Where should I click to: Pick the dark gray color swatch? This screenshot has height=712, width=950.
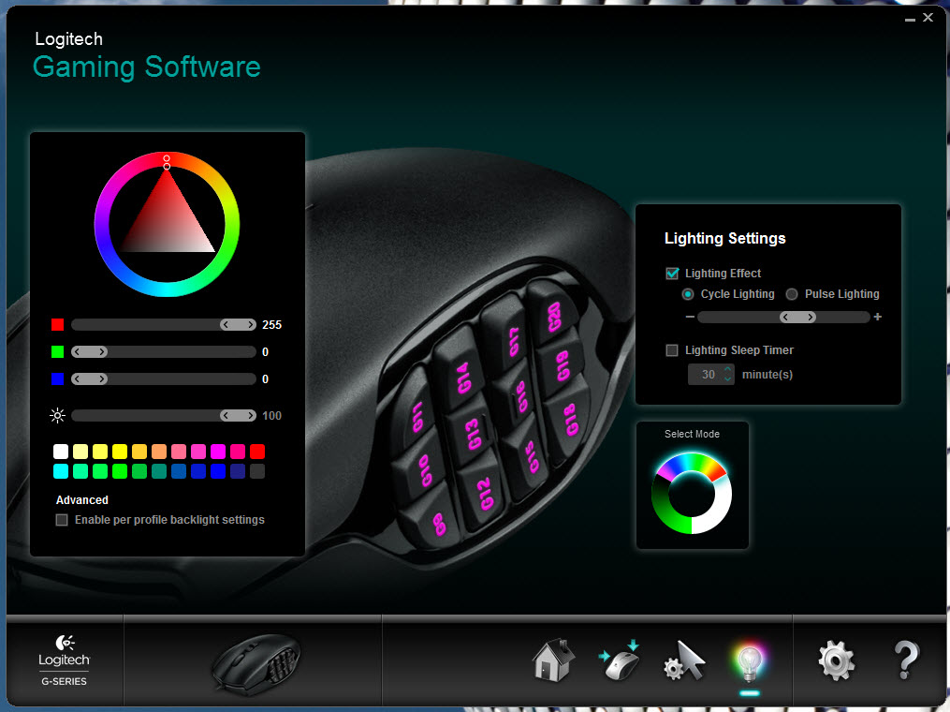257,471
